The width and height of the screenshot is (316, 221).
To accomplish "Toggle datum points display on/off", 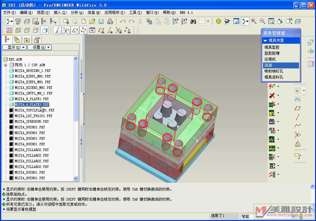I will pyautogui.click(x=84, y=30).
